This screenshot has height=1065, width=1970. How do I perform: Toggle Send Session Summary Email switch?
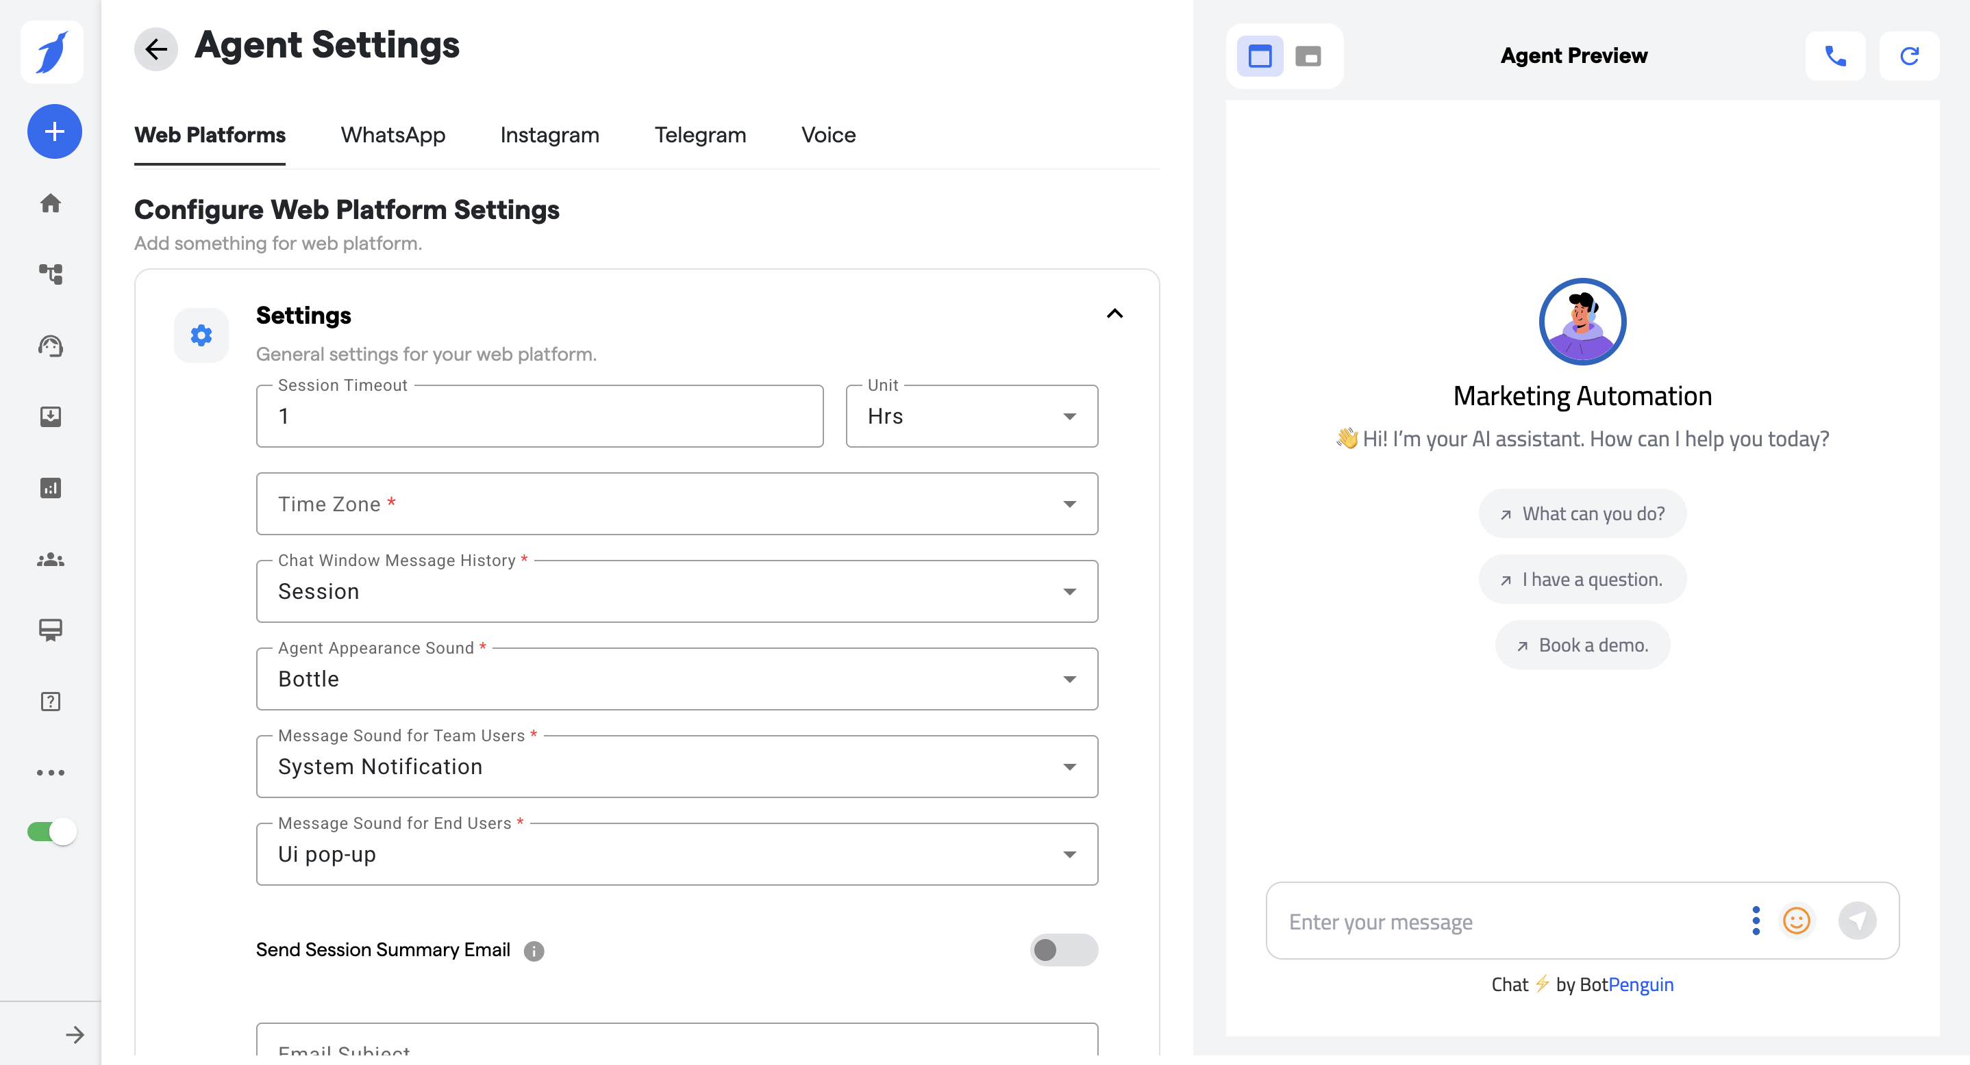click(x=1063, y=949)
